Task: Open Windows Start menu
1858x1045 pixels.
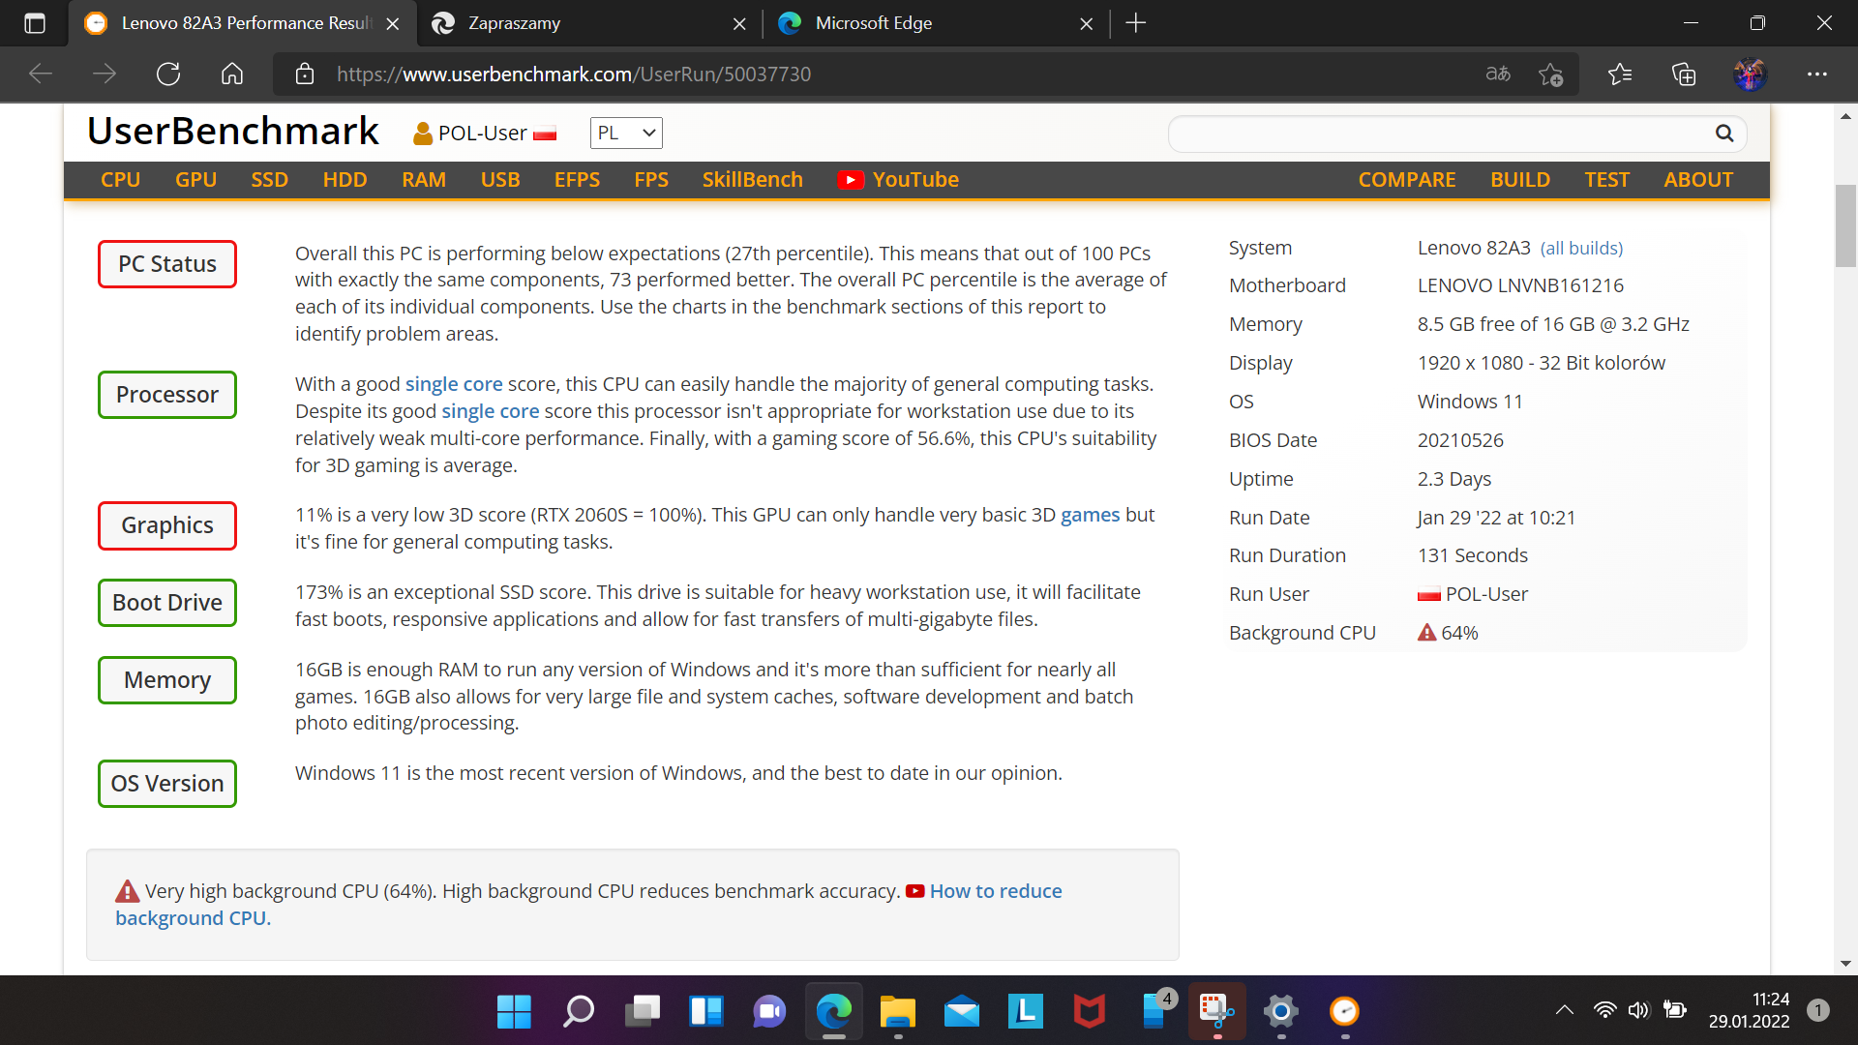Action: click(x=514, y=1012)
